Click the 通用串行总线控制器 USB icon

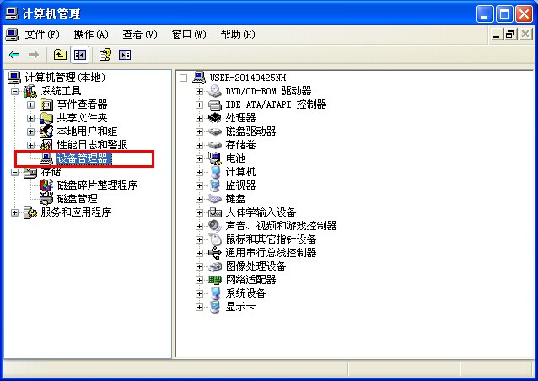click(x=215, y=253)
